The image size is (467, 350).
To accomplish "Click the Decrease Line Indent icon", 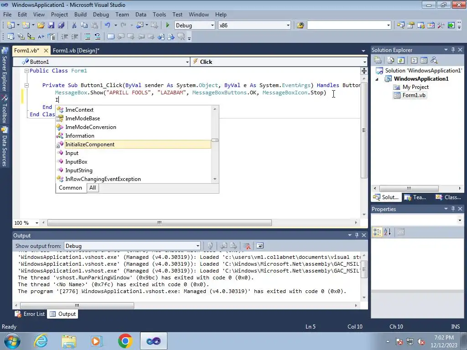I will click(64, 36).
